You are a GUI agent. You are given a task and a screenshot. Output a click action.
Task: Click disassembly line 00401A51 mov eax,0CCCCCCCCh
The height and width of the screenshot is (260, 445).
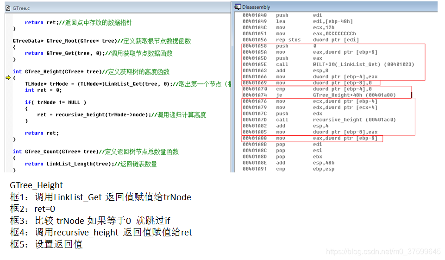[x=299, y=33]
